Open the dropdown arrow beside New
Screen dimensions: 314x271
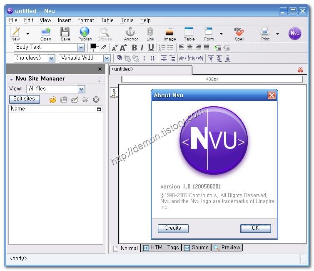(27, 34)
